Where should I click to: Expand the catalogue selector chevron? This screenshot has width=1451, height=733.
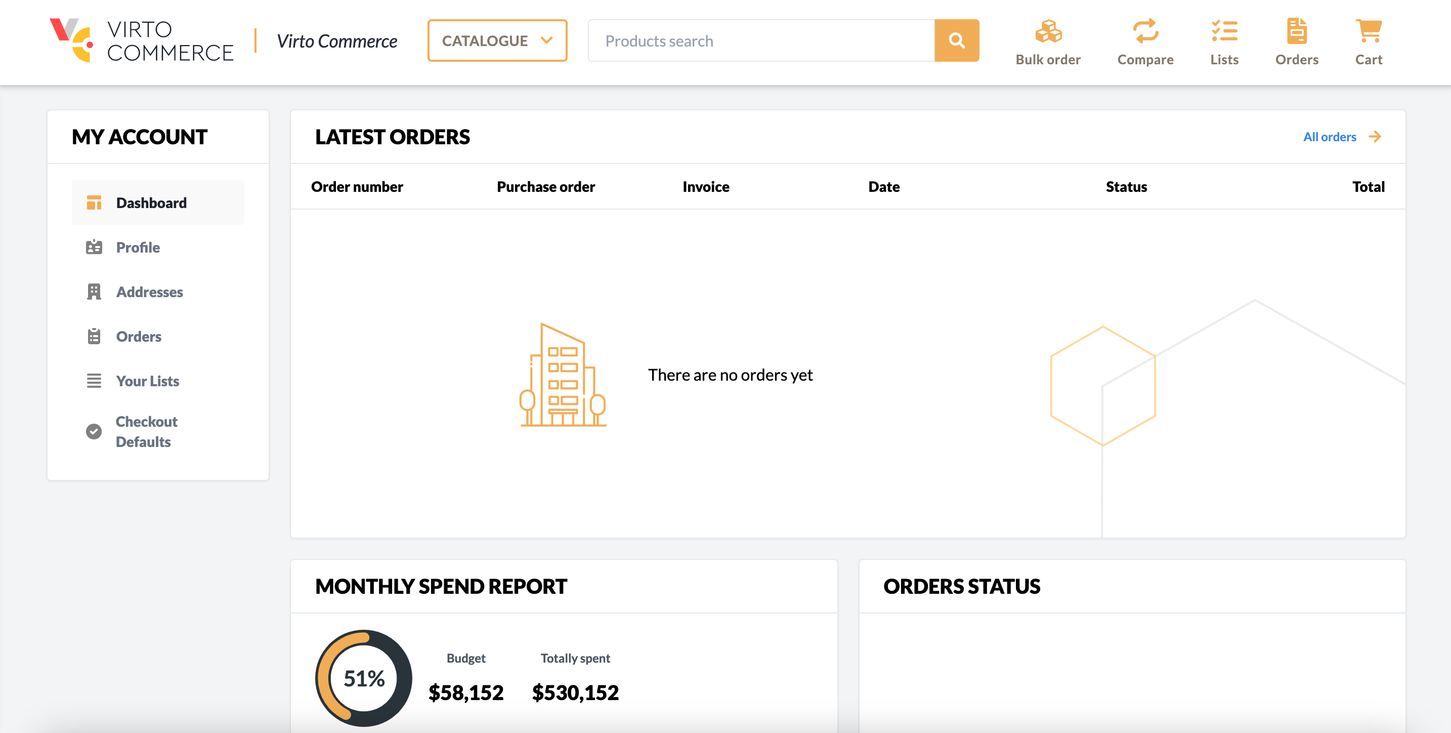point(546,40)
